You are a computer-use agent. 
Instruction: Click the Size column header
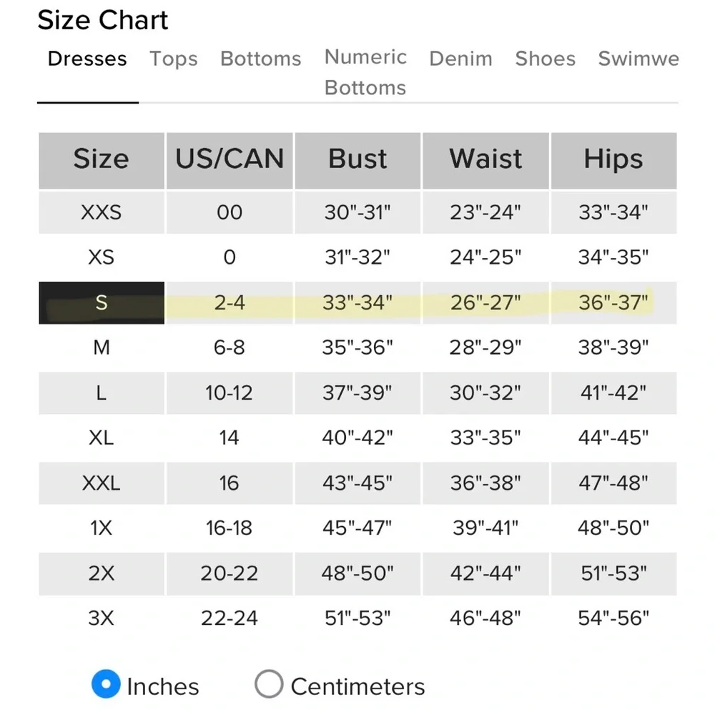pos(102,159)
